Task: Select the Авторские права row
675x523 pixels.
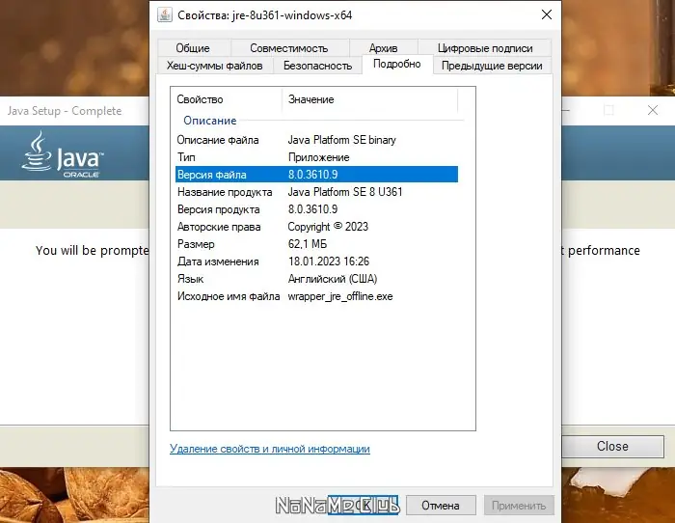Action: coord(316,226)
